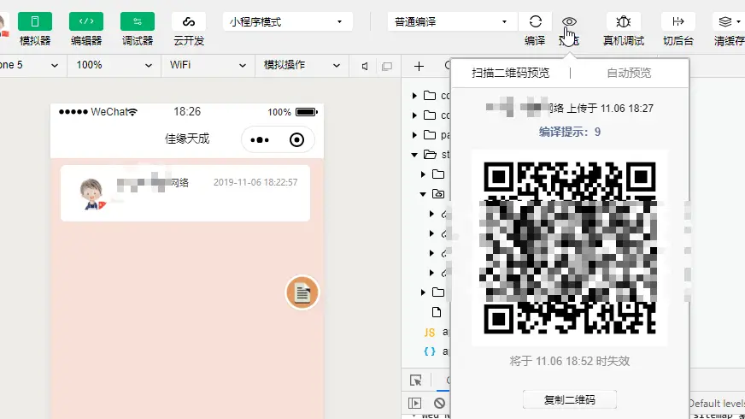Image resolution: width=745 pixels, height=419 pixels.
Task: Click the 佳缘天成 page title
Action: [x=187, y=139]
